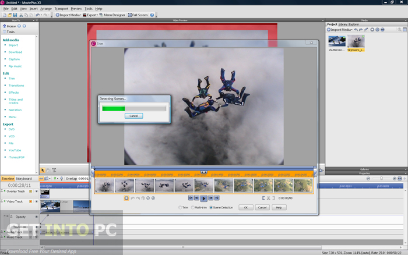Click the microphone narration icon

pos(62,179)
